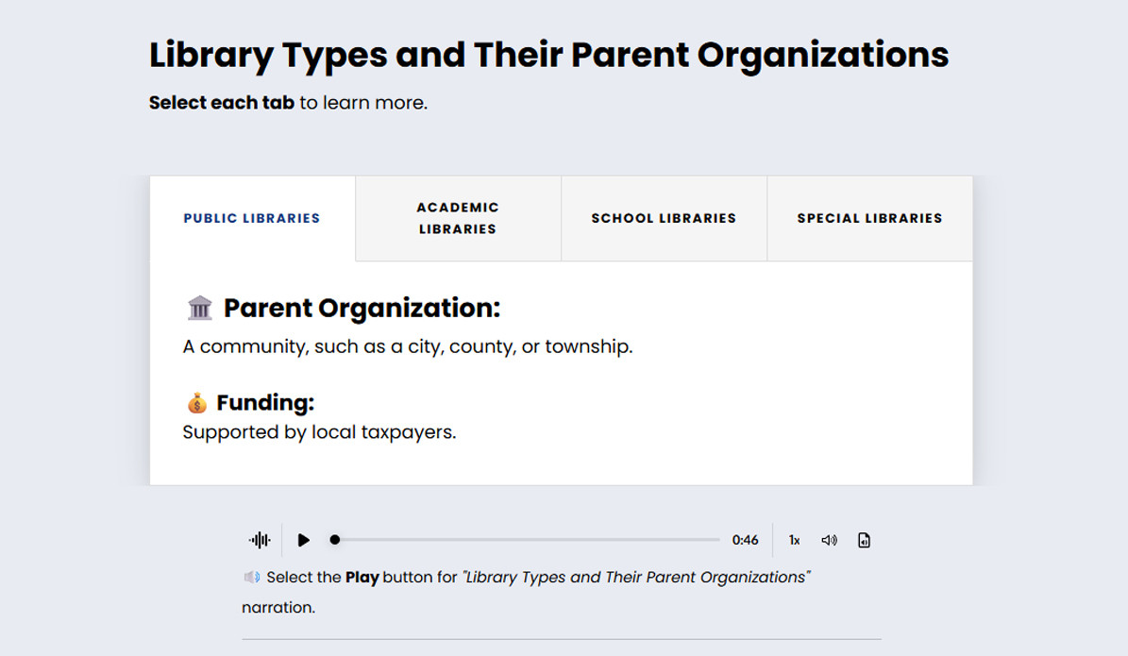Seek to the middle of the audio track
The height and width of the screenshot is (656, 1128).
click(x=527, y=540)
